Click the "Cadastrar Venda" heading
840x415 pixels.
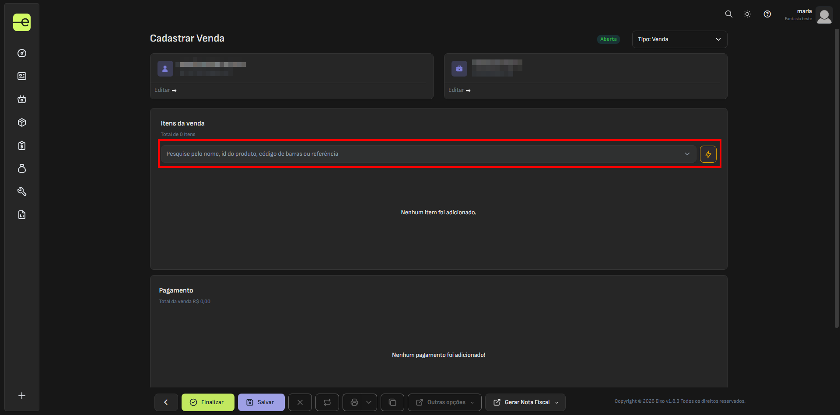tap(187, 38)
